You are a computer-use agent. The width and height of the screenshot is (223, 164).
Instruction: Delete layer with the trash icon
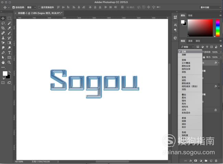pos(216,161)
